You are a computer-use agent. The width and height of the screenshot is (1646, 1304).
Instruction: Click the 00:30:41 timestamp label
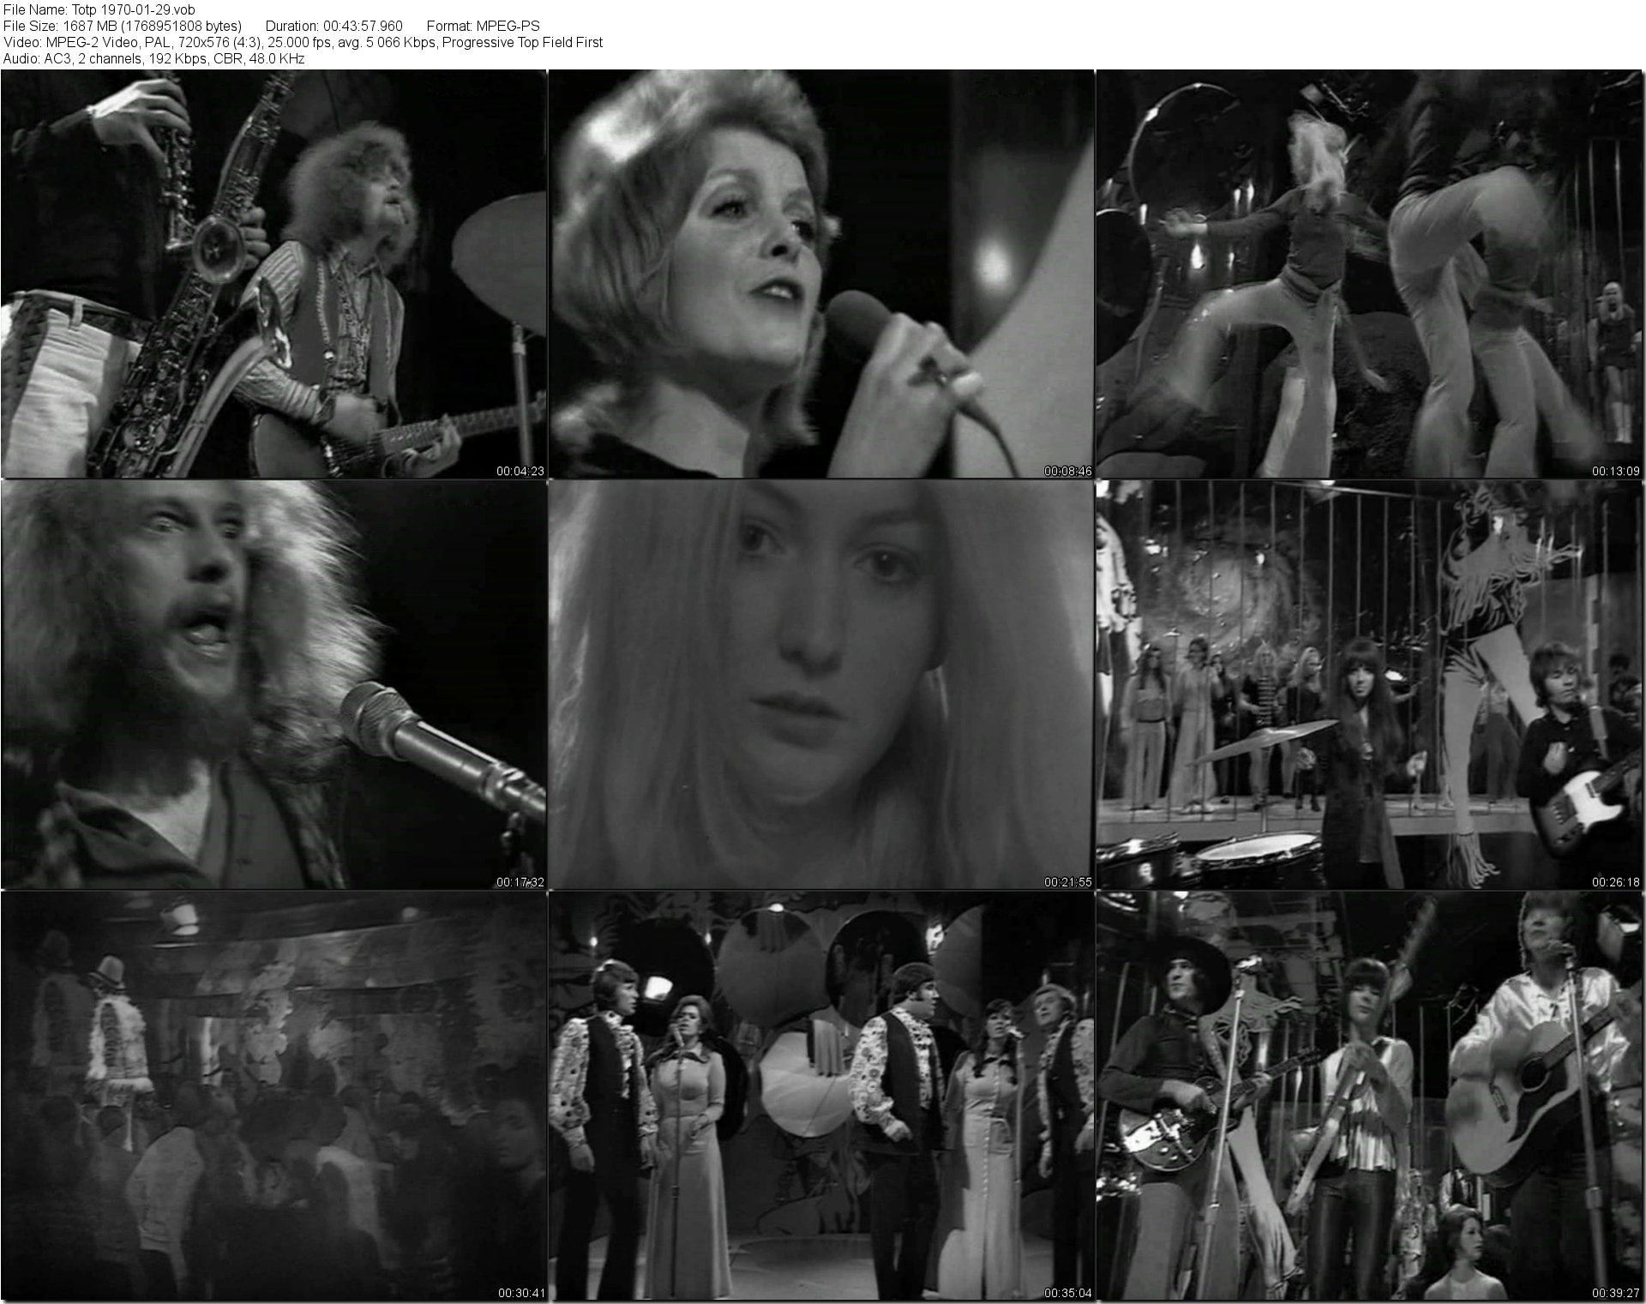tap(520, 1293)
